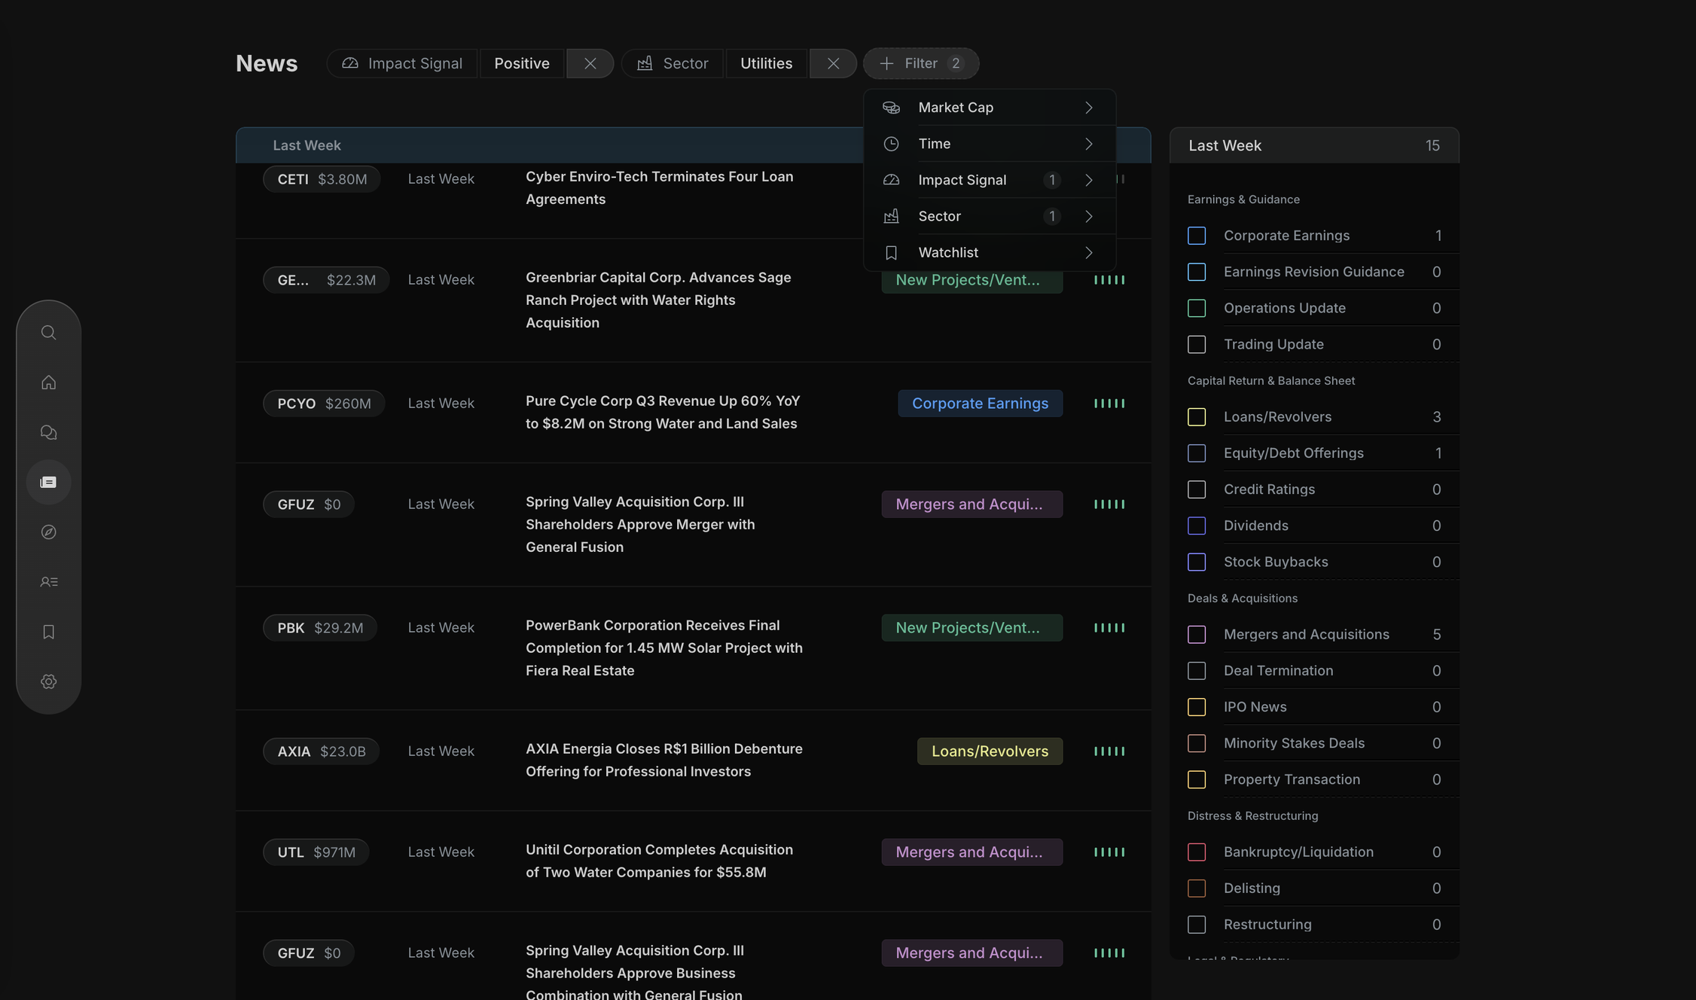Open search from the sidebar magnifier icon
This screenshot has height=1000, width=1696.
coord(48,333)
